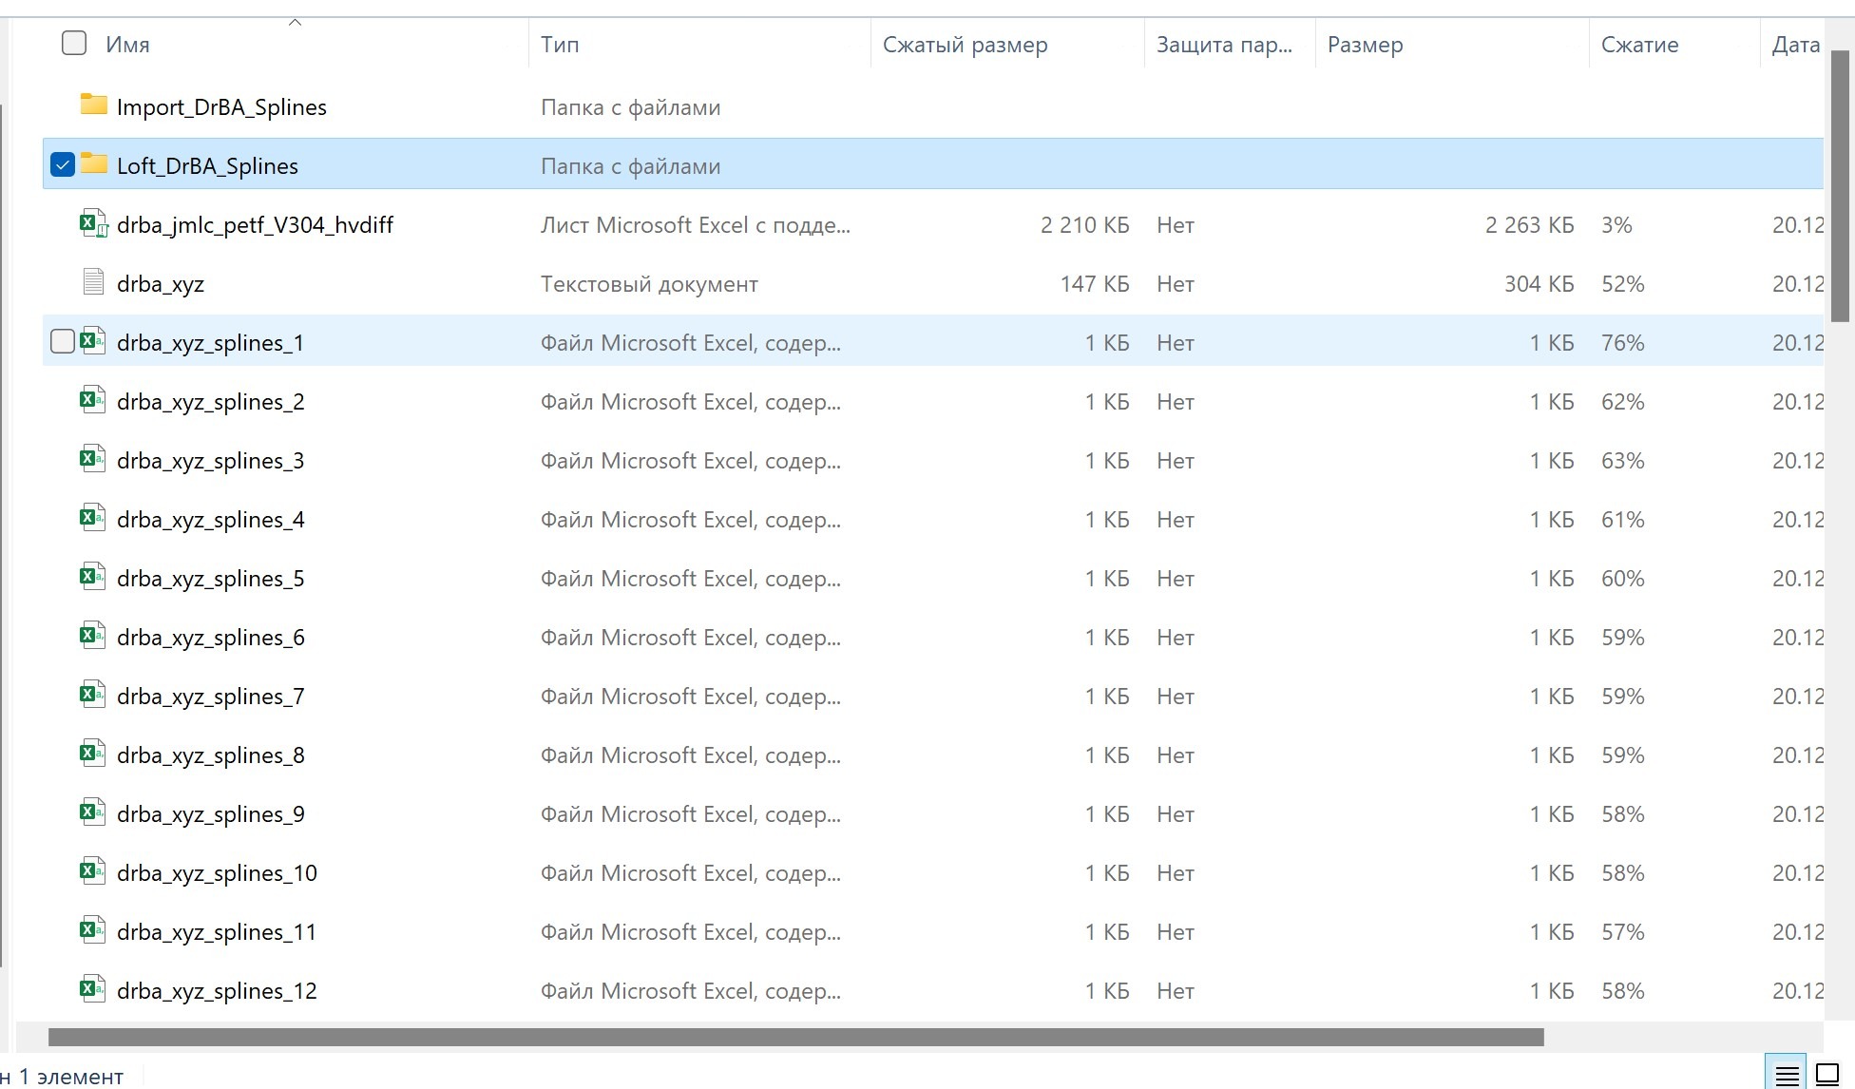Select file name drba_xyz_splines_10
1855x1089 pixels.
pyautogui.click(x=217, y=873)
